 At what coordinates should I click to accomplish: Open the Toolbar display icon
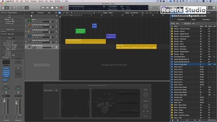click(14, 8)
